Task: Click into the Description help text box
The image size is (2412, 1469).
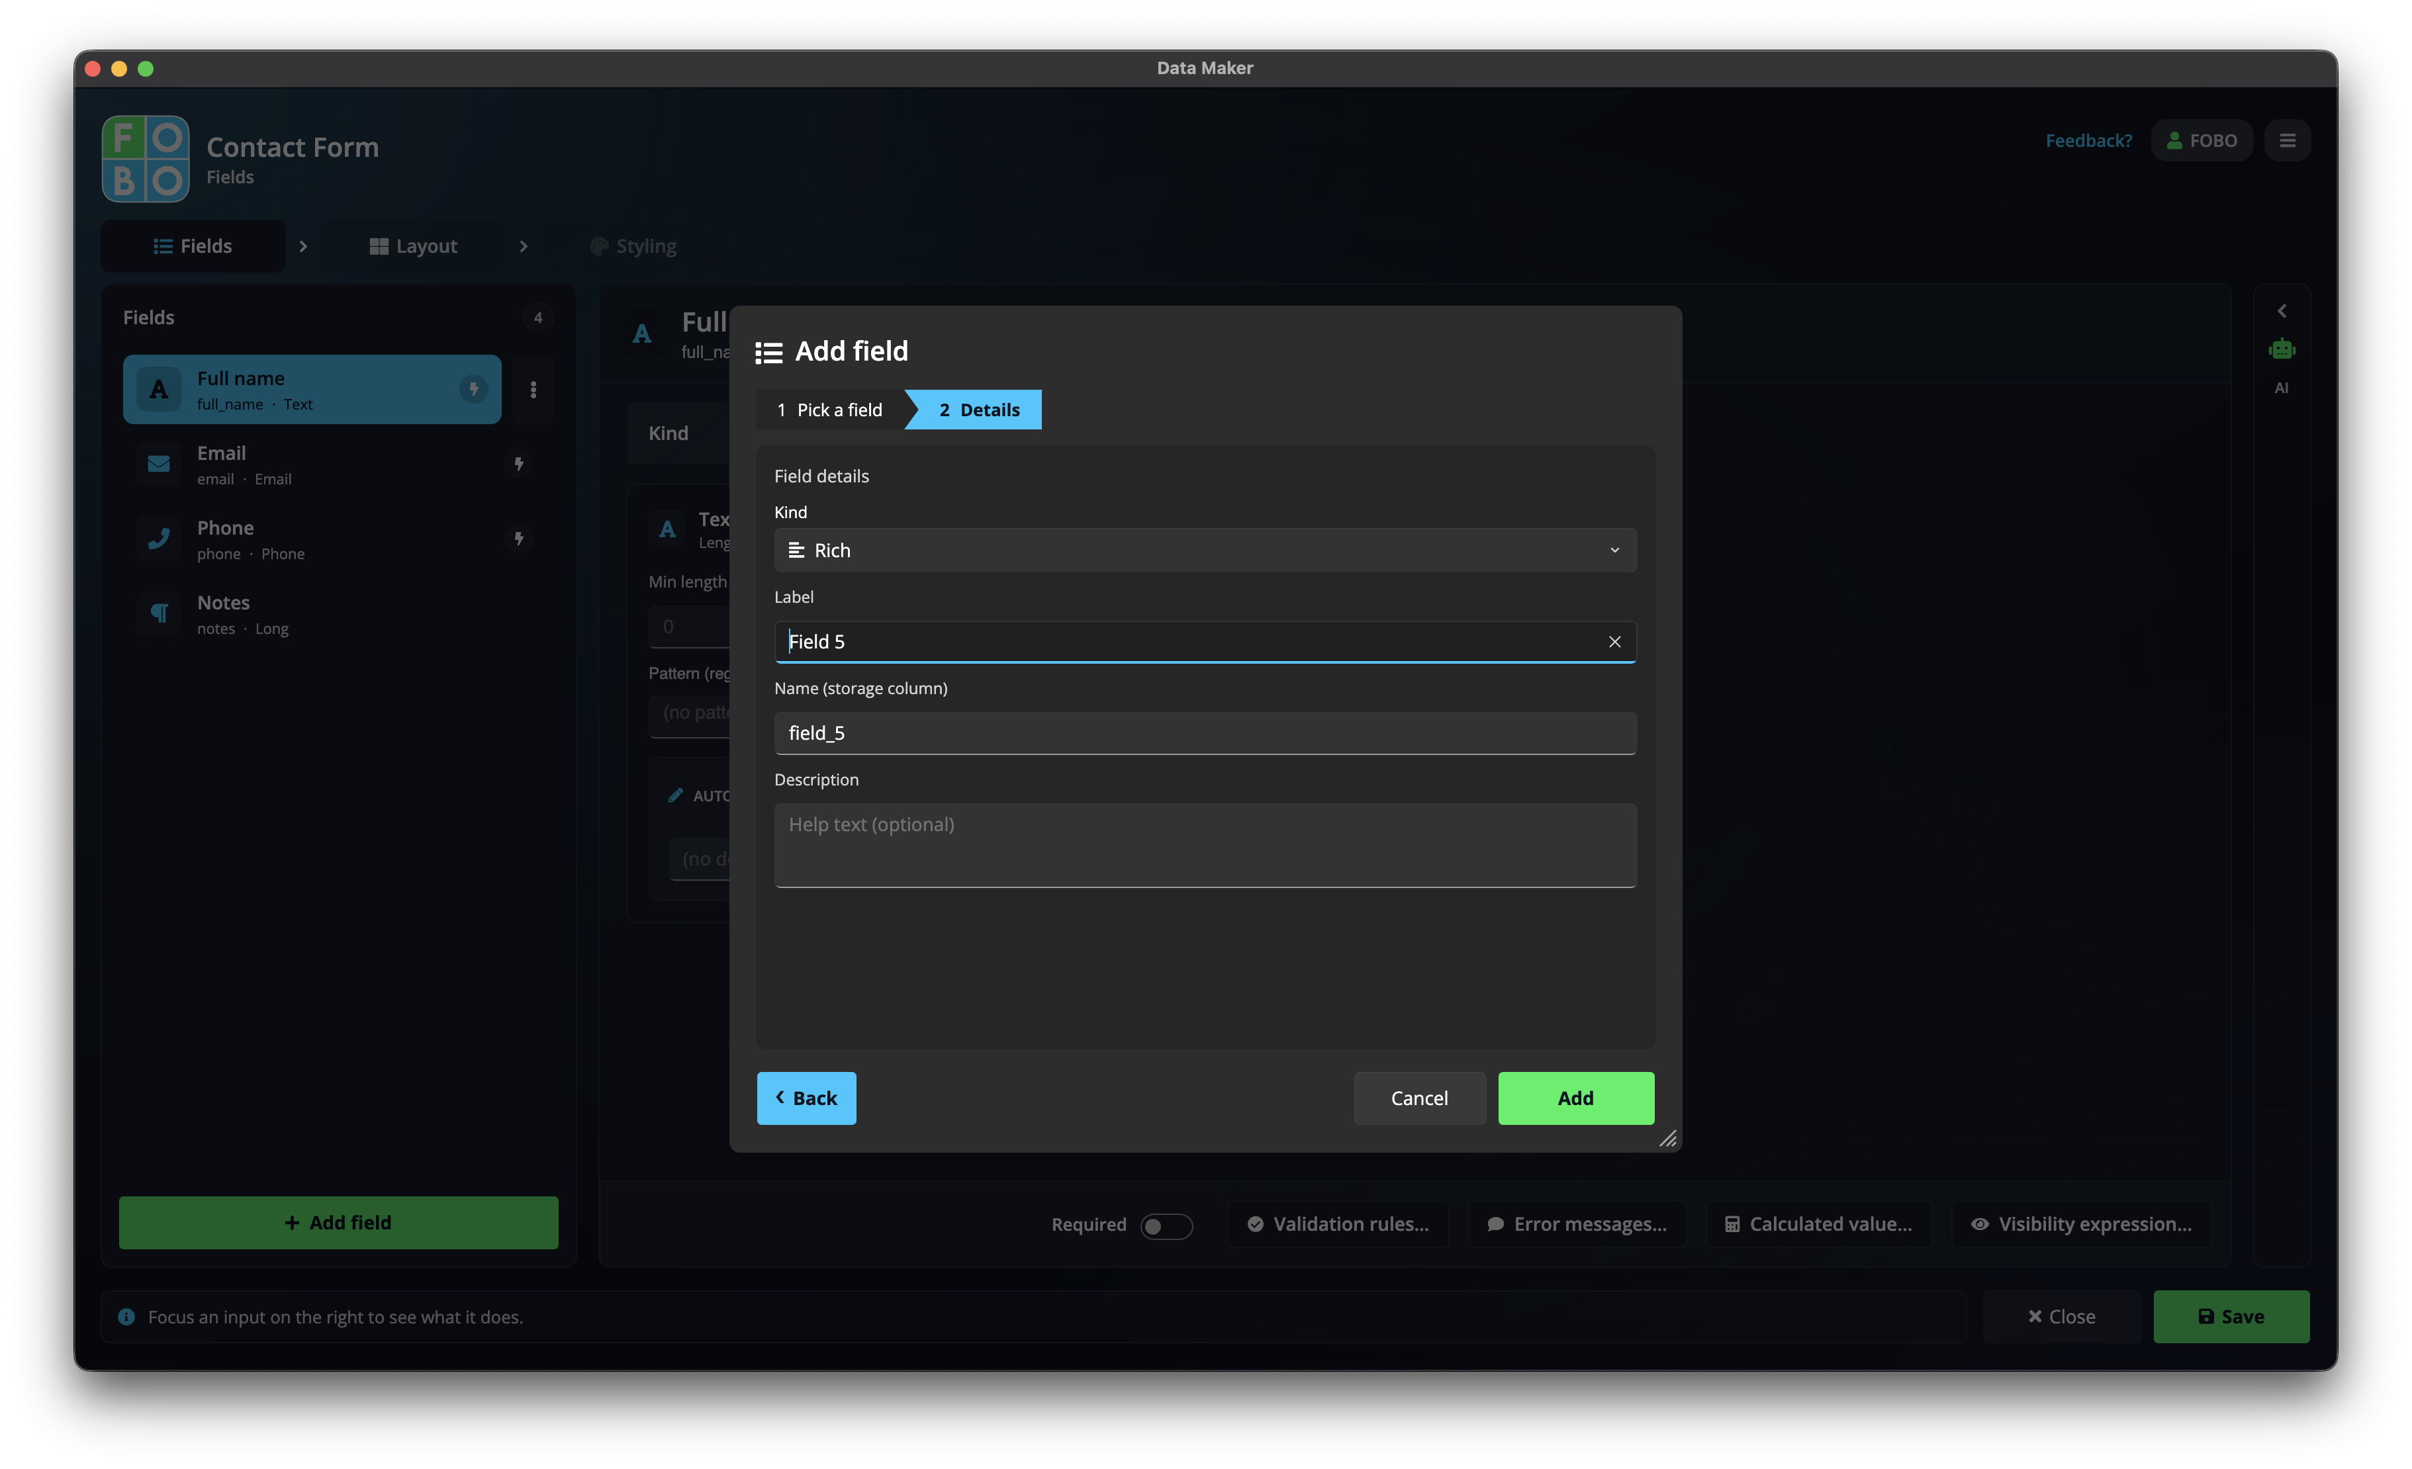Action: pos(1205,846)
